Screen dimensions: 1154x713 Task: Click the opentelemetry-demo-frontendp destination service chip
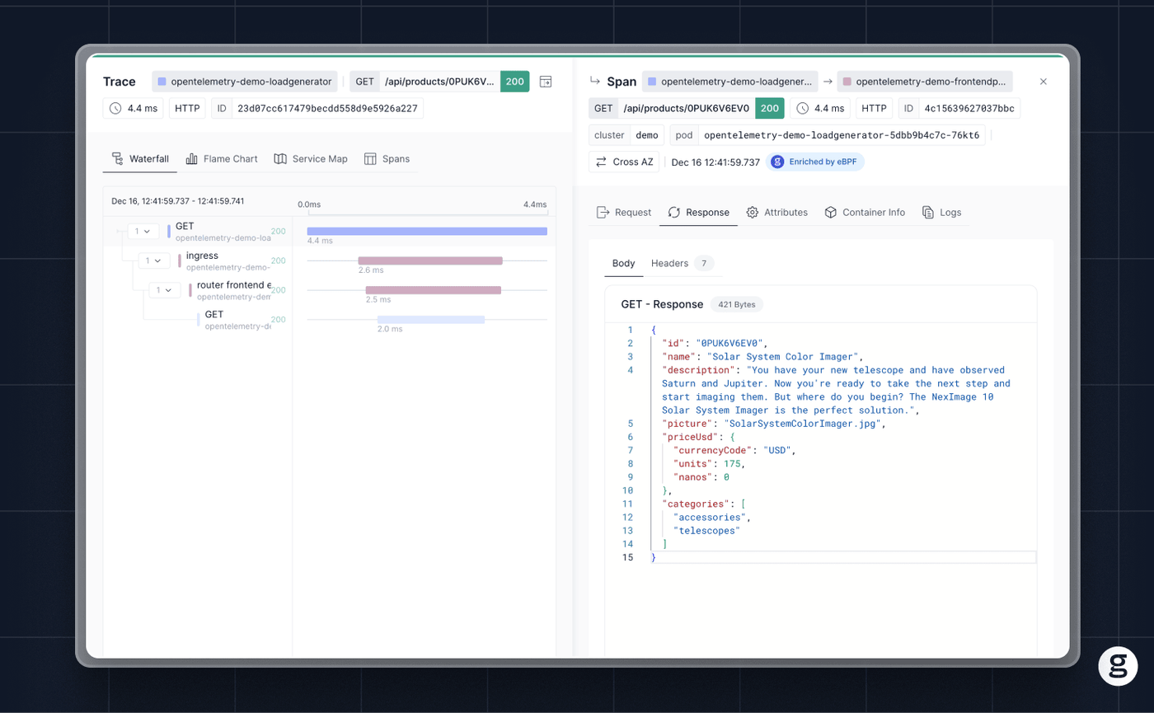tap(925, 82)
